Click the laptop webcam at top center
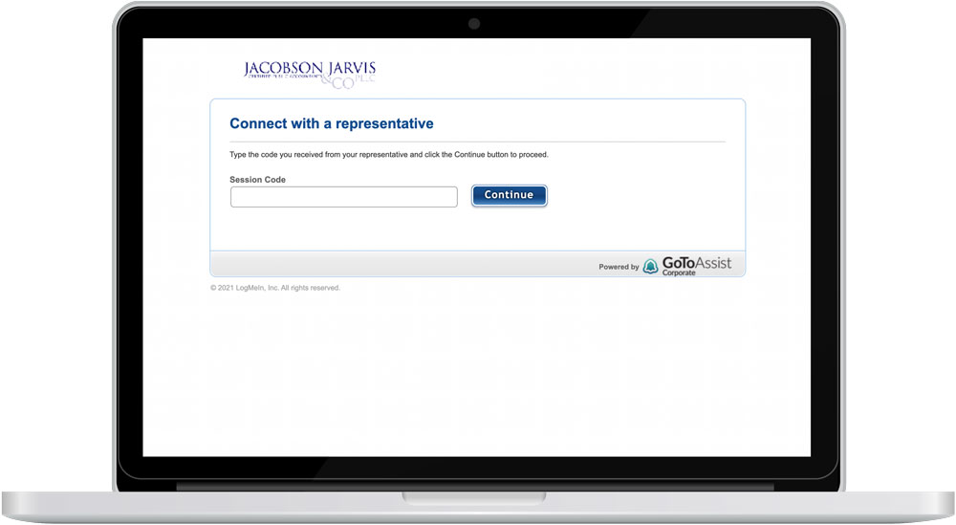This screenshot has width=956, height=525. tap(474, 24)
